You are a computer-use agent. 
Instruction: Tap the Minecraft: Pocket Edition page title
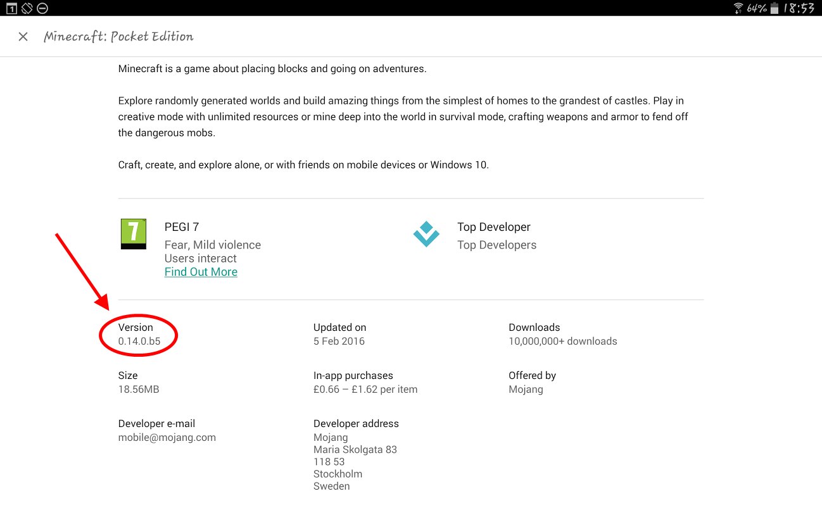[x=118, y=37]
